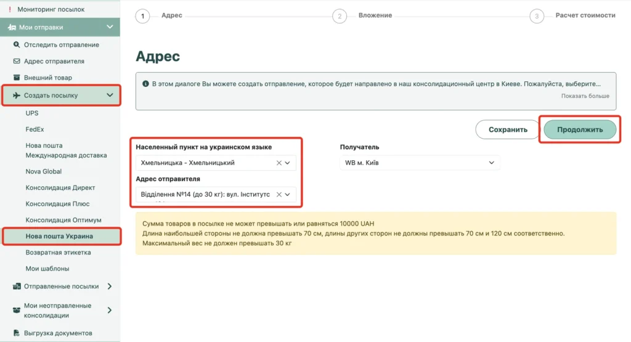This screenshot has height=342, width=631.
Task: Open Адрес отправителя in sidebar
Action: coord(54,61)
